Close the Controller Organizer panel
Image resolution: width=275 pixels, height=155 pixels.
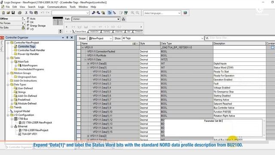click(72, 37)
